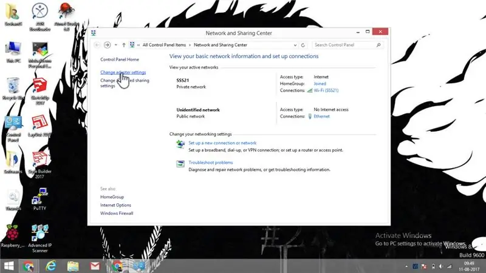Click the Set up new connection icon
Viewport: 486px width, 273px height.
click(x=180, y=144)
